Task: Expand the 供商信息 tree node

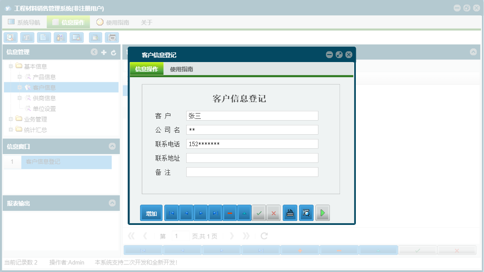Action: coord(19,98)
